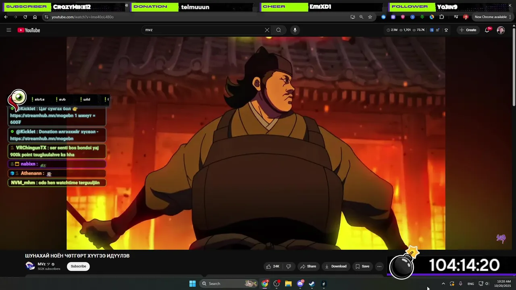Viewport: 516px width, 290px height.
Task: Open the YouTube hamburger guide menu
Action: (x=8, y=30)
